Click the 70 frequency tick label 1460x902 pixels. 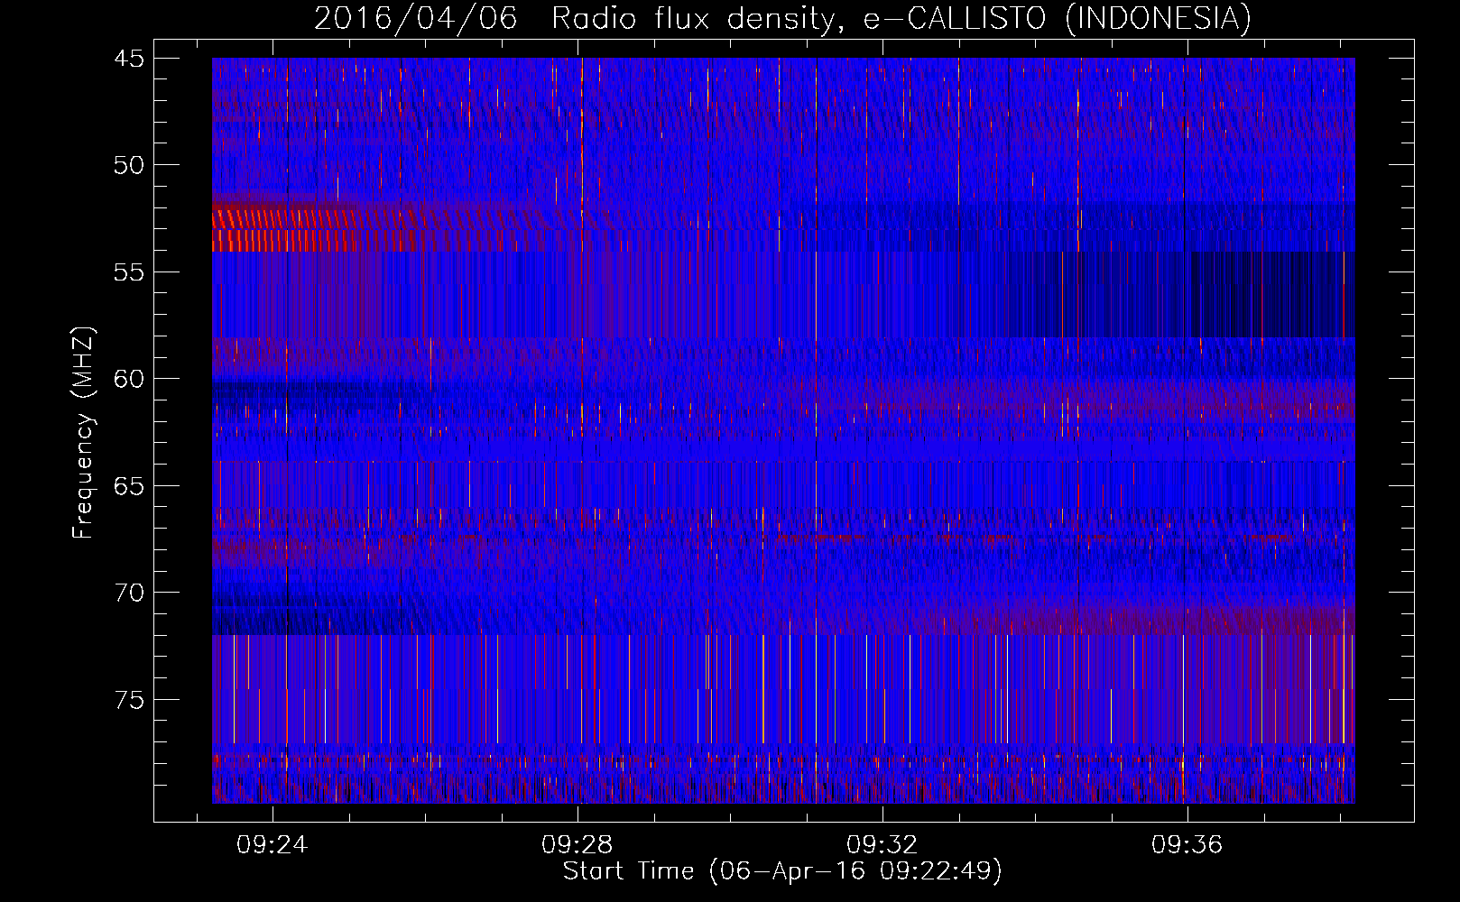pyautogui.click(x=129, y=593)
